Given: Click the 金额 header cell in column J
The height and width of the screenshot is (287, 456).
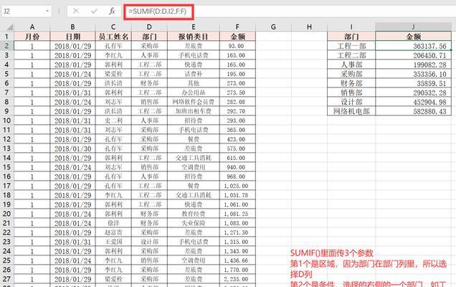Looking at the screenshot, I should tap(413, 37).
